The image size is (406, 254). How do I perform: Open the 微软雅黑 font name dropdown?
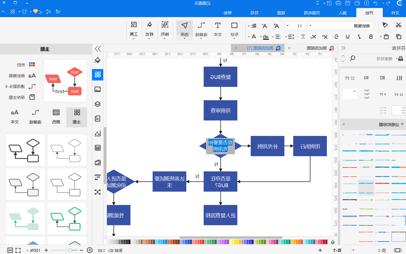(x=310, y=26)
